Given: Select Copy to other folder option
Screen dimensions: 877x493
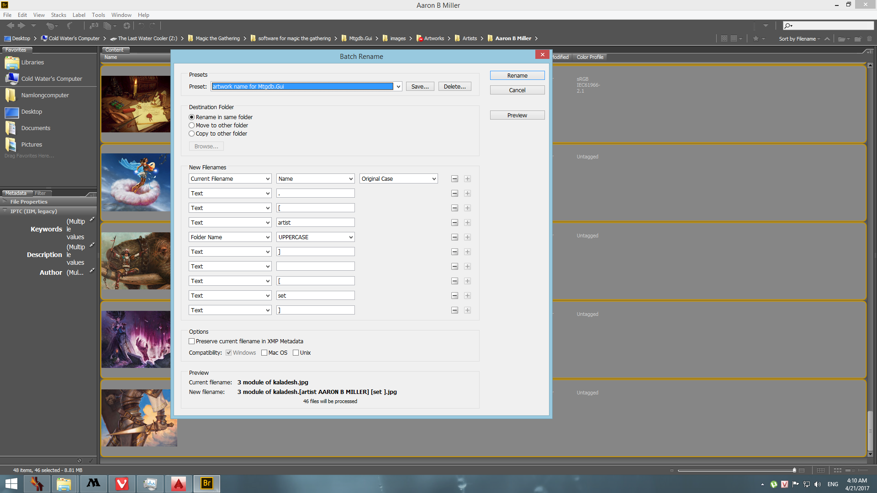Looking at the screenshot, I should [x=192, y=134].
